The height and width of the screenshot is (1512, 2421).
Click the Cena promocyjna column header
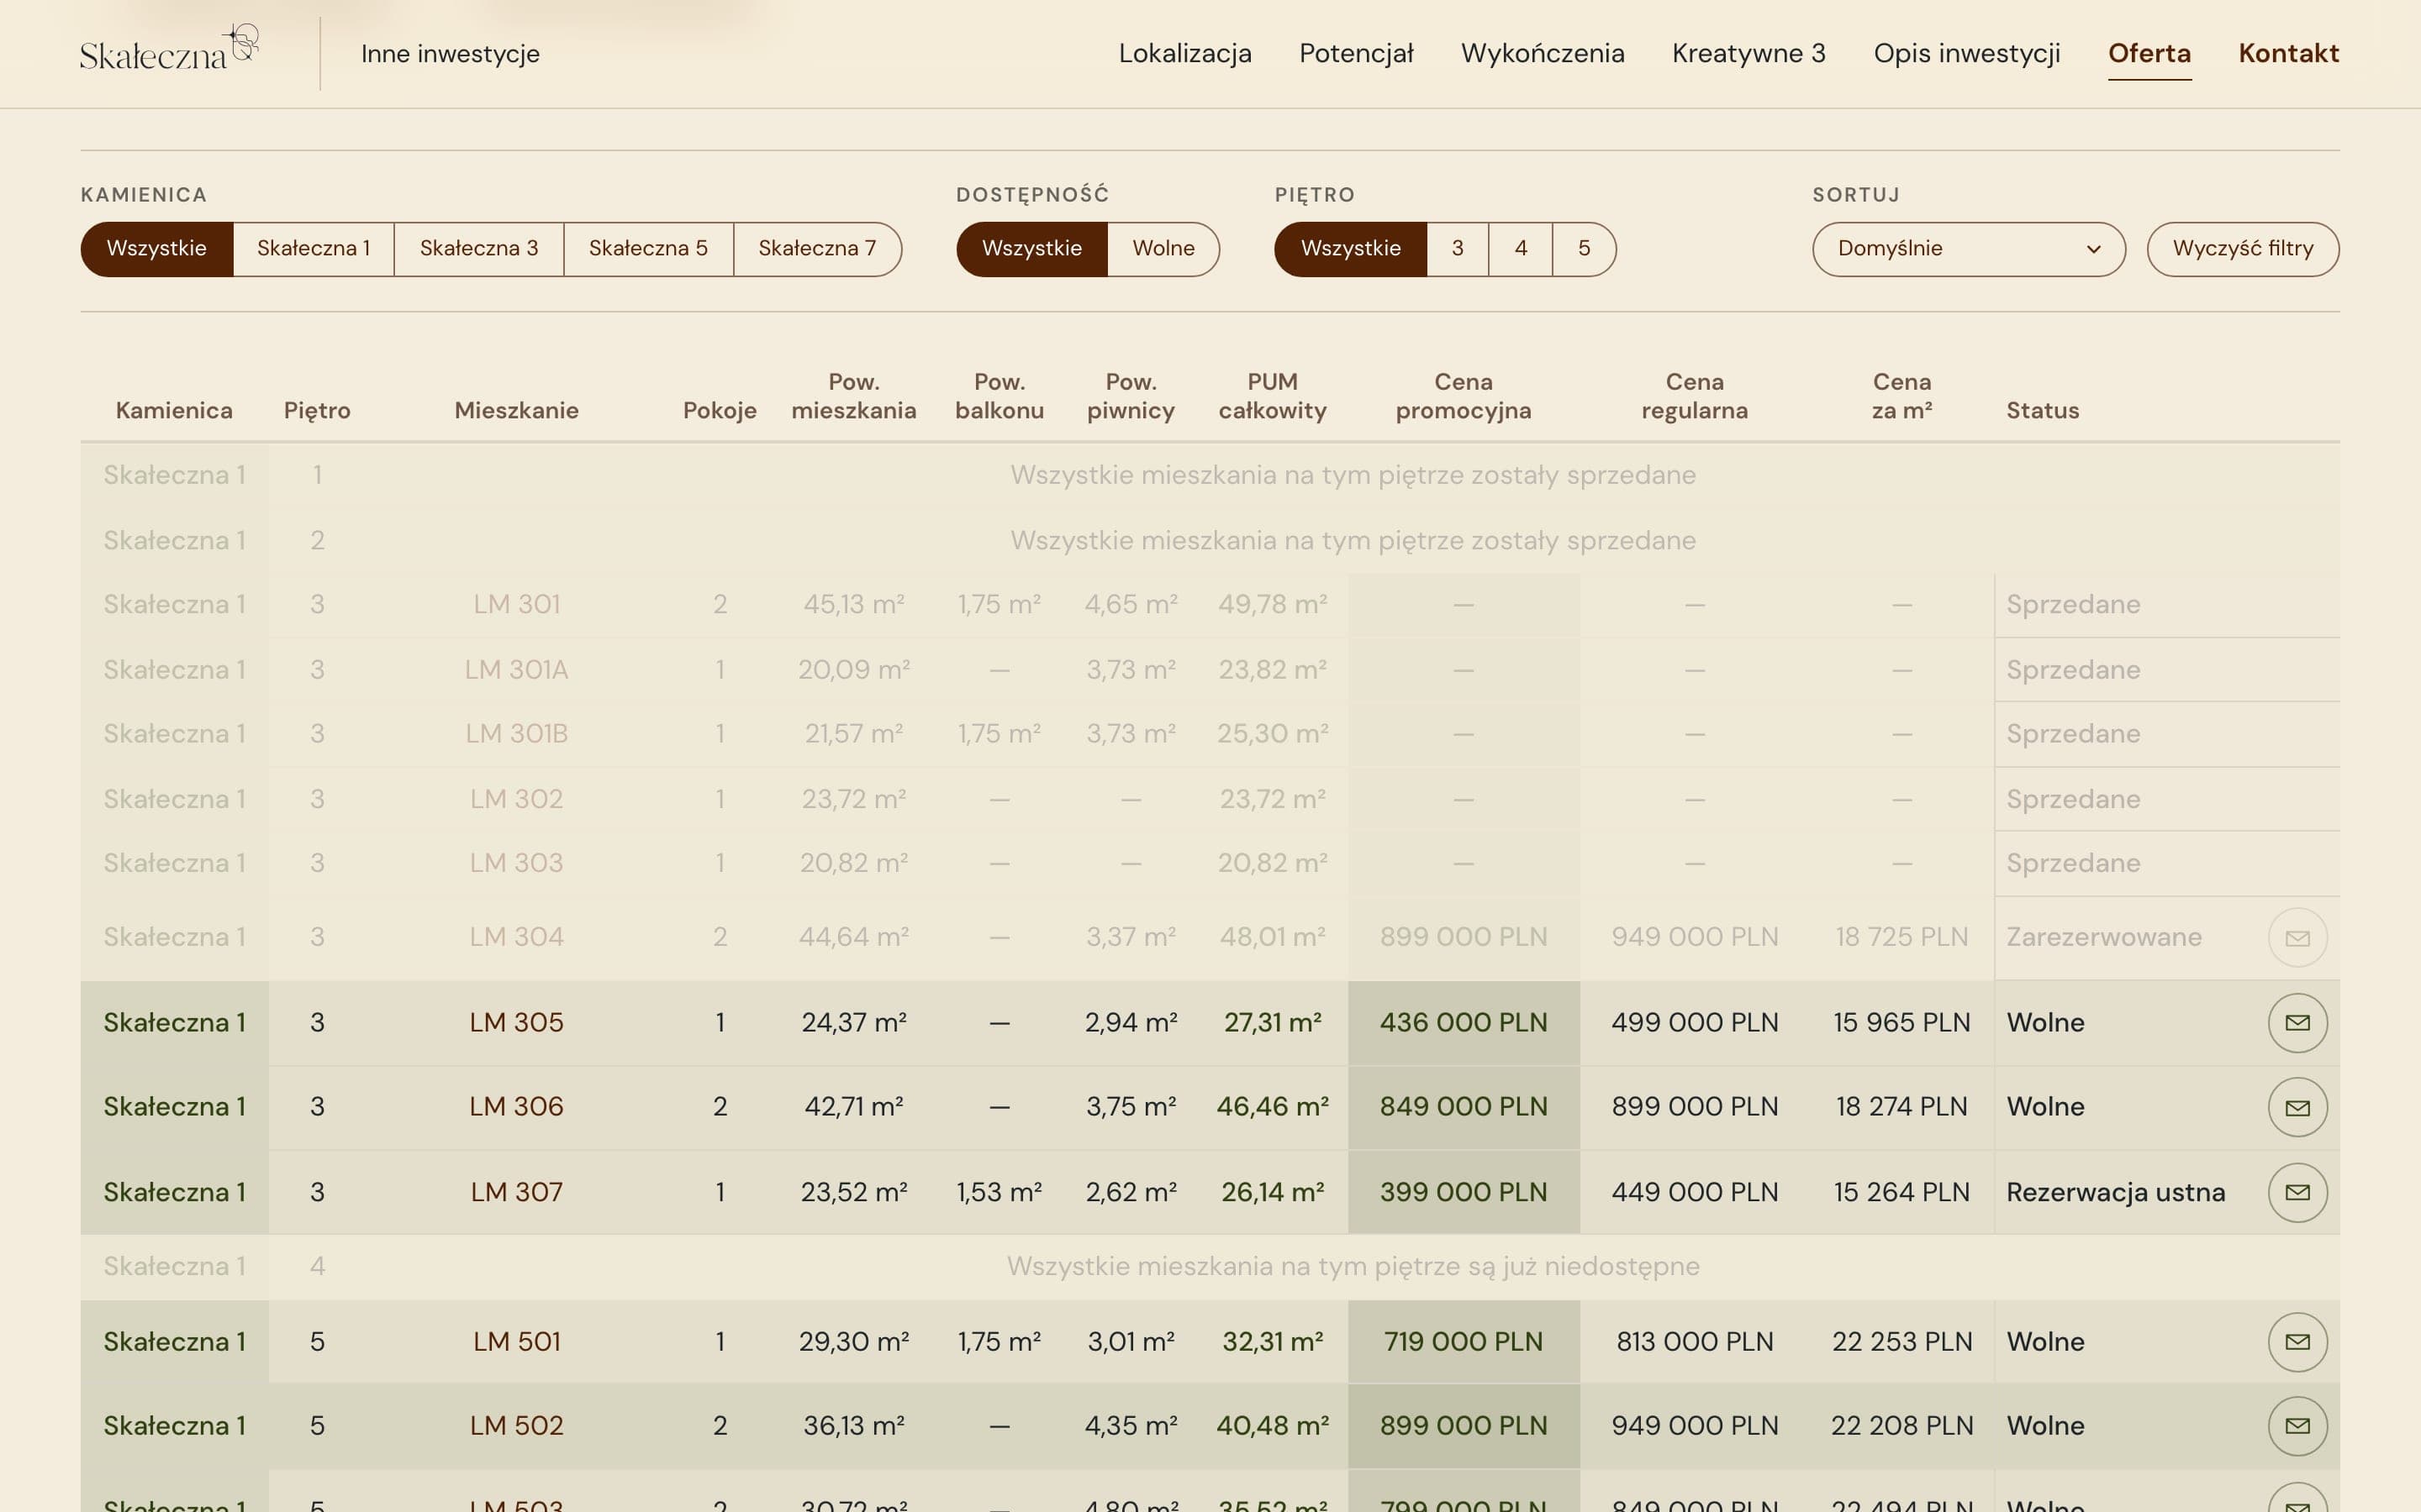click(x=1463, y=396)
